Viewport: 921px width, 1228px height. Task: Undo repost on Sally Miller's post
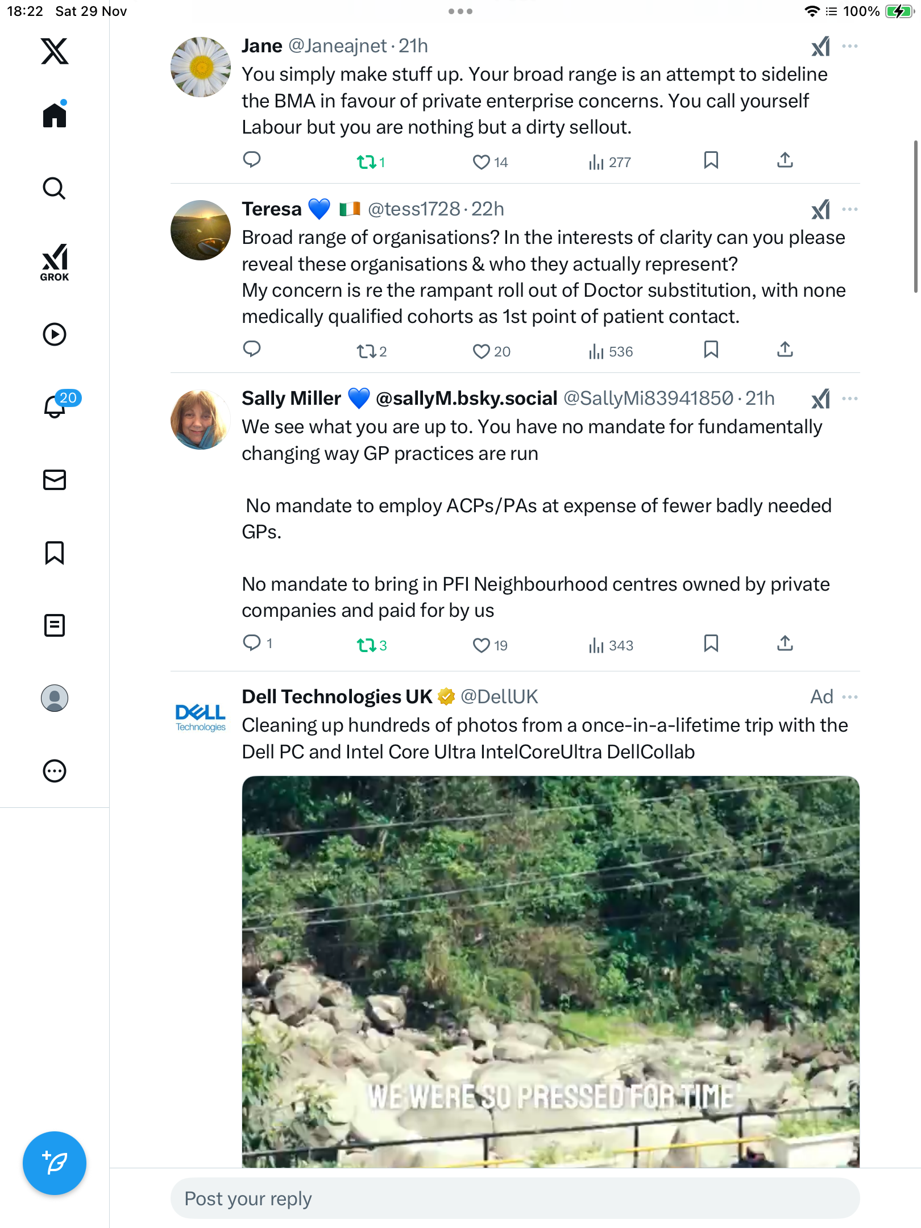(367, 645)
